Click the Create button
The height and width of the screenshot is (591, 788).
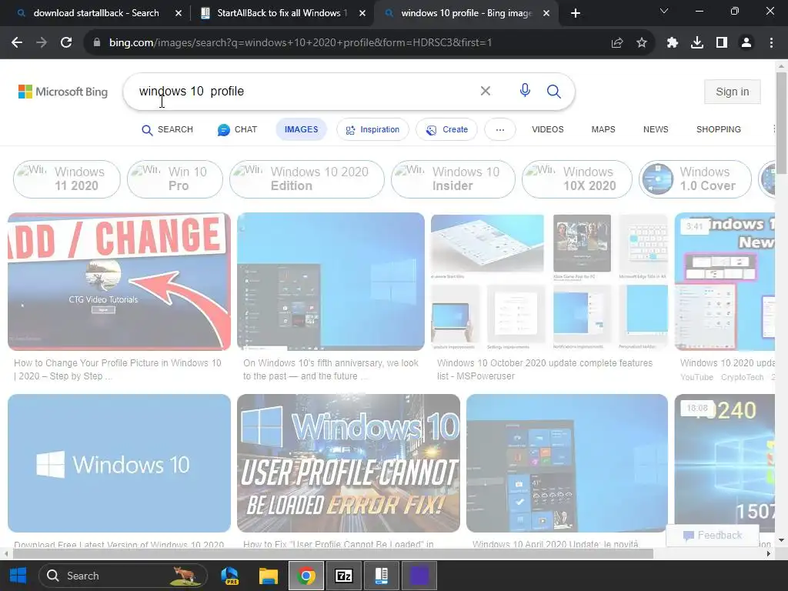click(x=446, y=129)
